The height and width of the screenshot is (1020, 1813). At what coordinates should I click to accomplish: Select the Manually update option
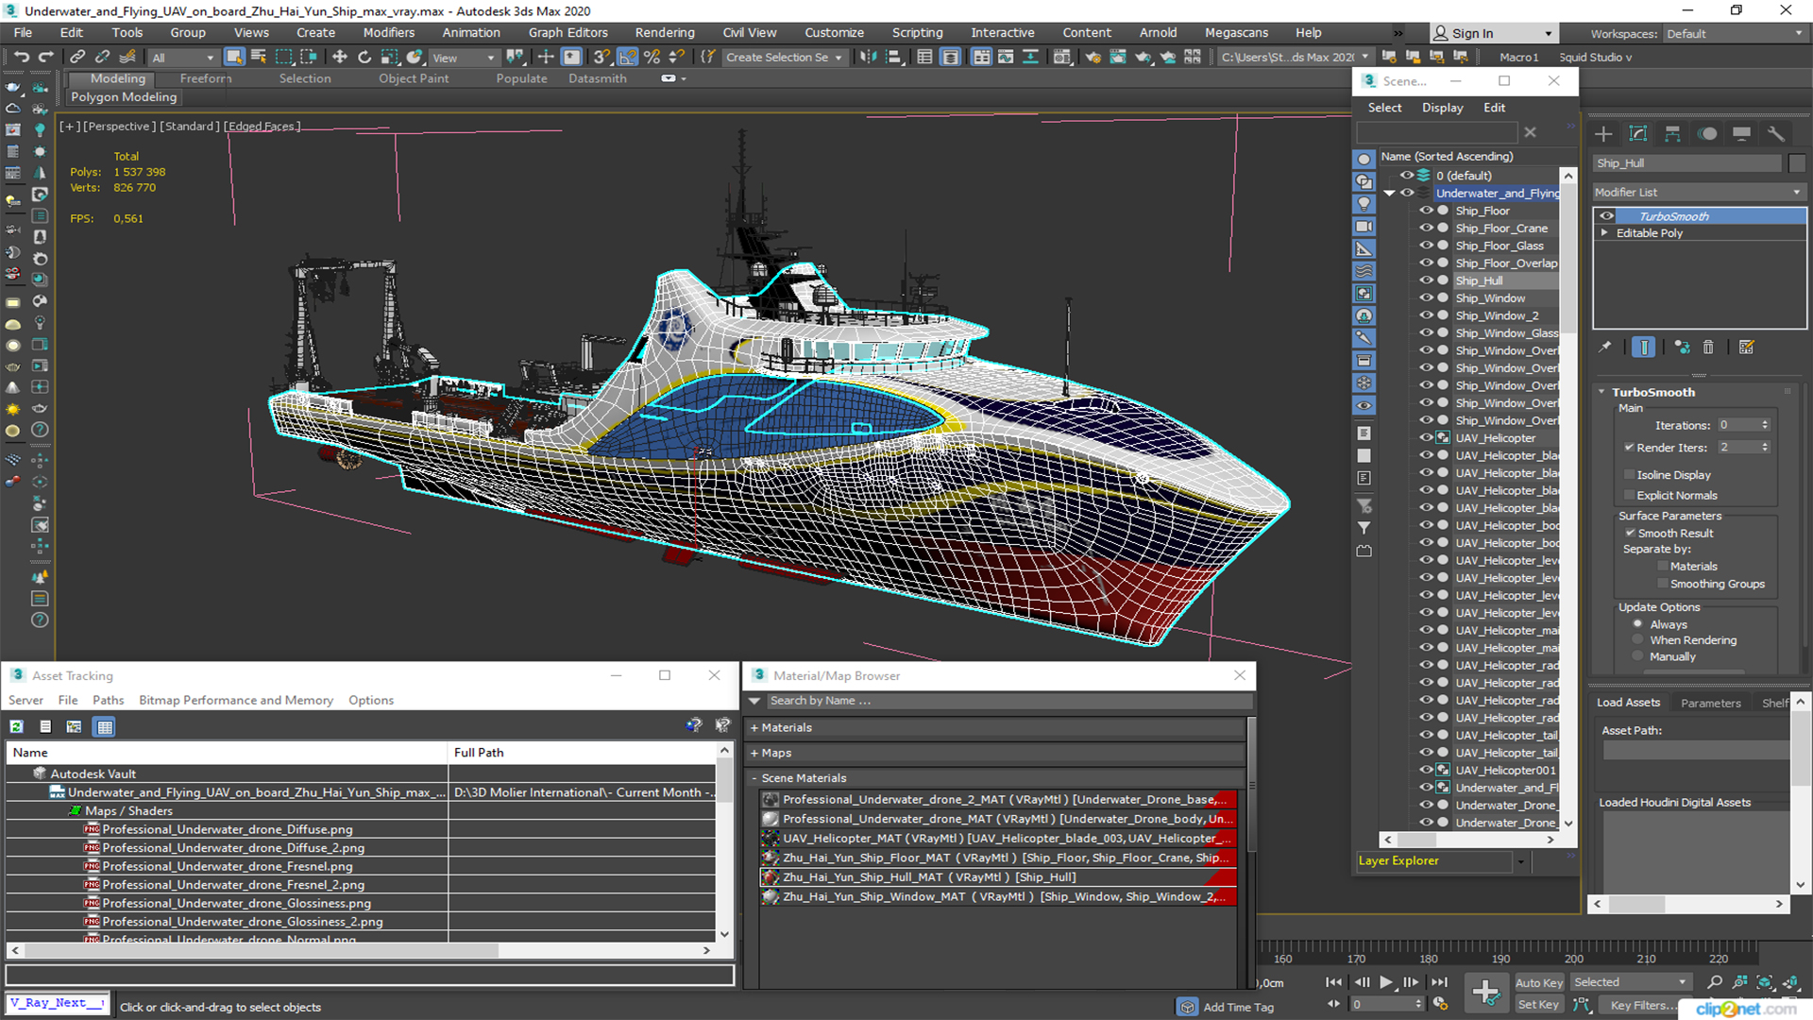pos(1638,656)
